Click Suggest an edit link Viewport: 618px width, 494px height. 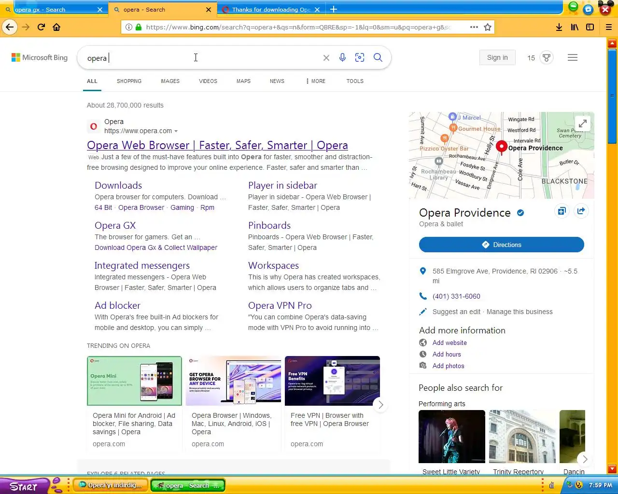point(456,312)
